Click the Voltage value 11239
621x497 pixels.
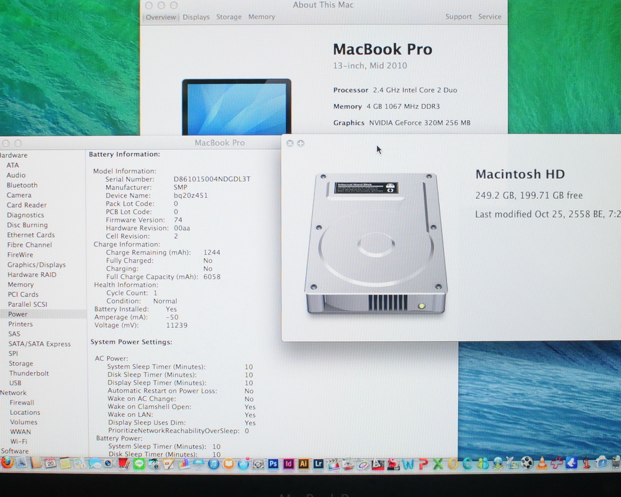176,326
